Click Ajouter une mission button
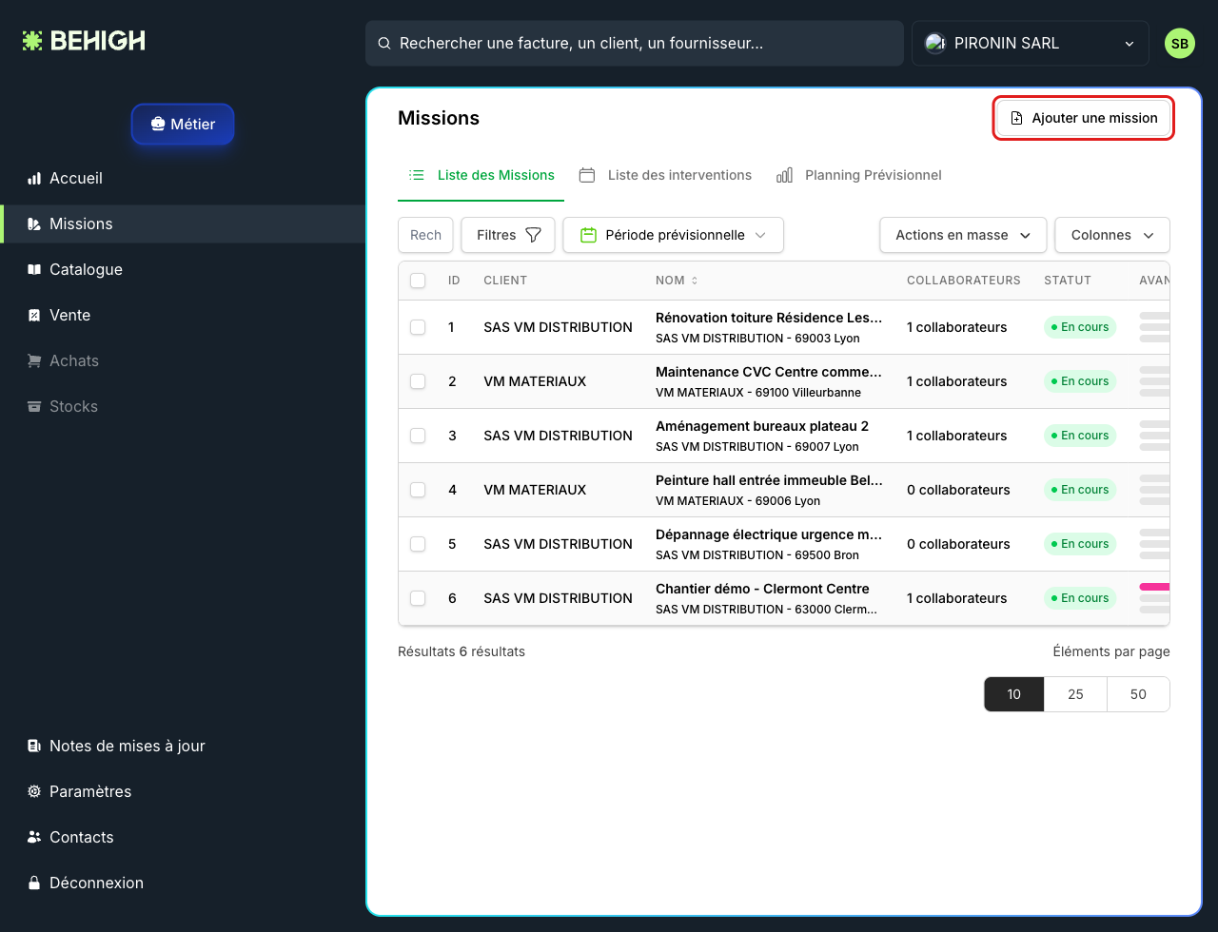The image size is (1218, 932). [1084, 118]
